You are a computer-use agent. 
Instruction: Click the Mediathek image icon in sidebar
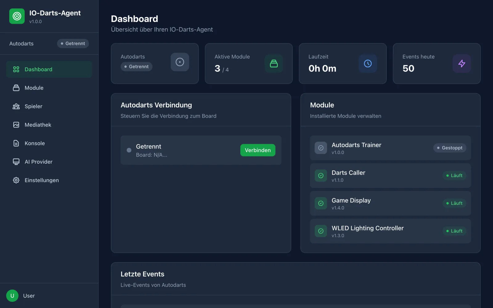[16, 125]
